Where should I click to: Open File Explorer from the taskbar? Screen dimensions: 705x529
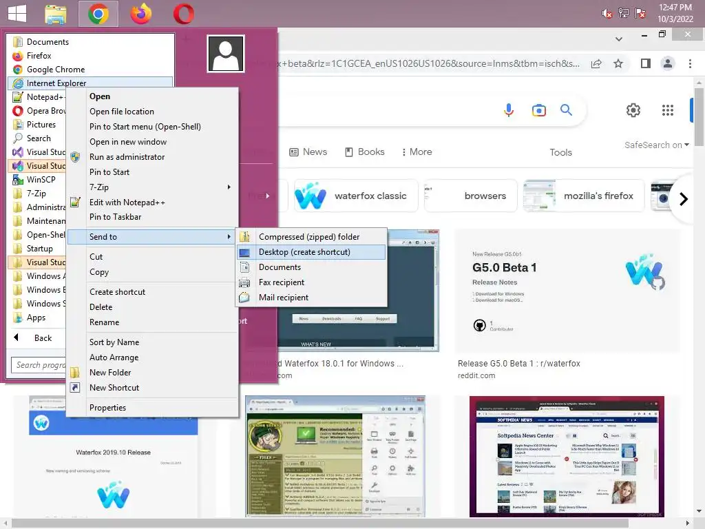tap(56, 14)
